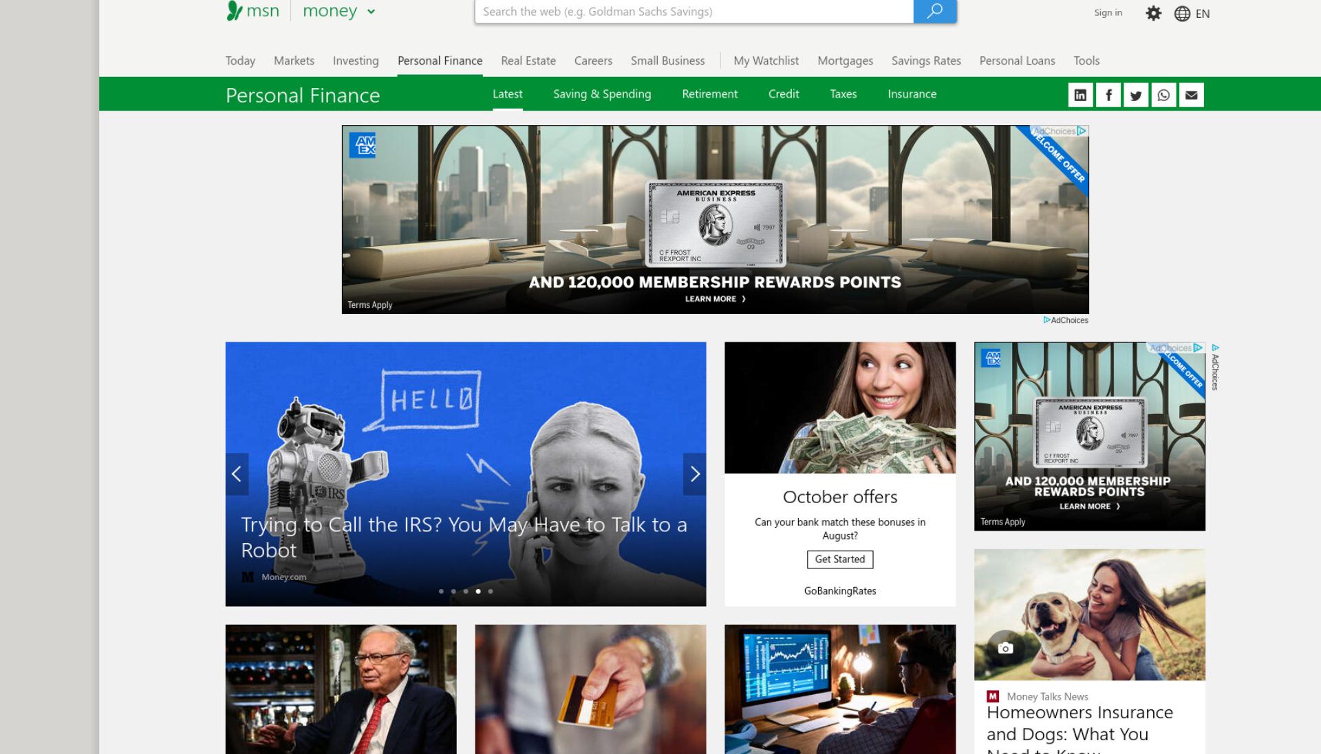Open the Mortgages link
1321x754 pixels.
click(845, 60)
